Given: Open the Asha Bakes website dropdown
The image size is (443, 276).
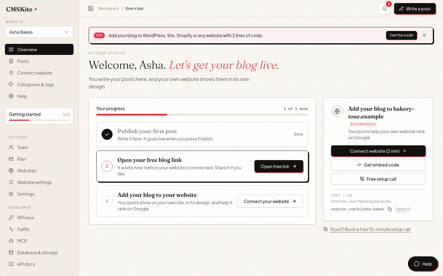Looking at the screenshot, I should point(39,32).
